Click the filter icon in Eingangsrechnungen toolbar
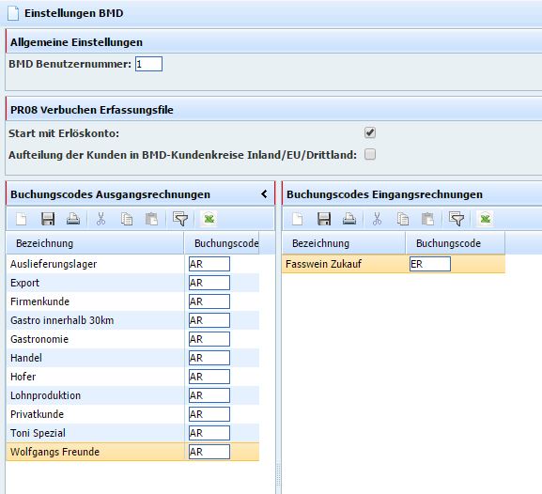Screen dimensions: 542x494 coord(457,219)
